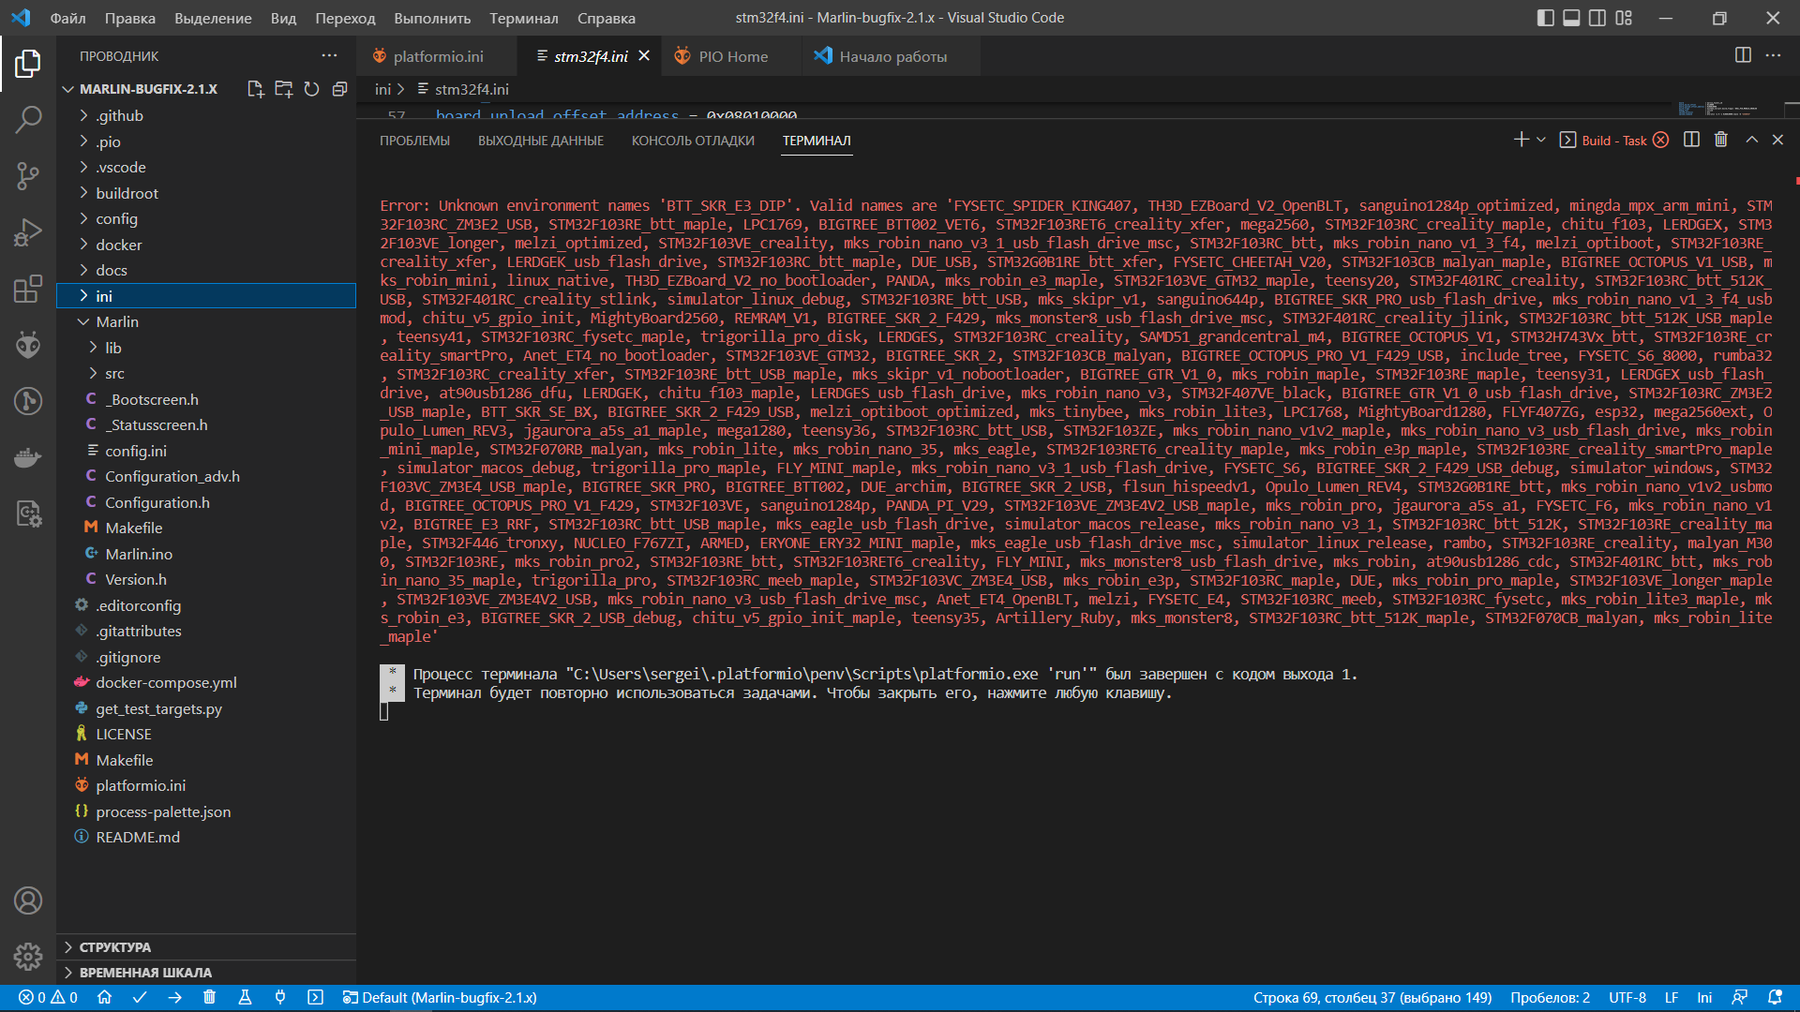Maximize terminal panel with up chevron
The width and height of the screenshot is (1800, 1012).
tap(1751, 140)
